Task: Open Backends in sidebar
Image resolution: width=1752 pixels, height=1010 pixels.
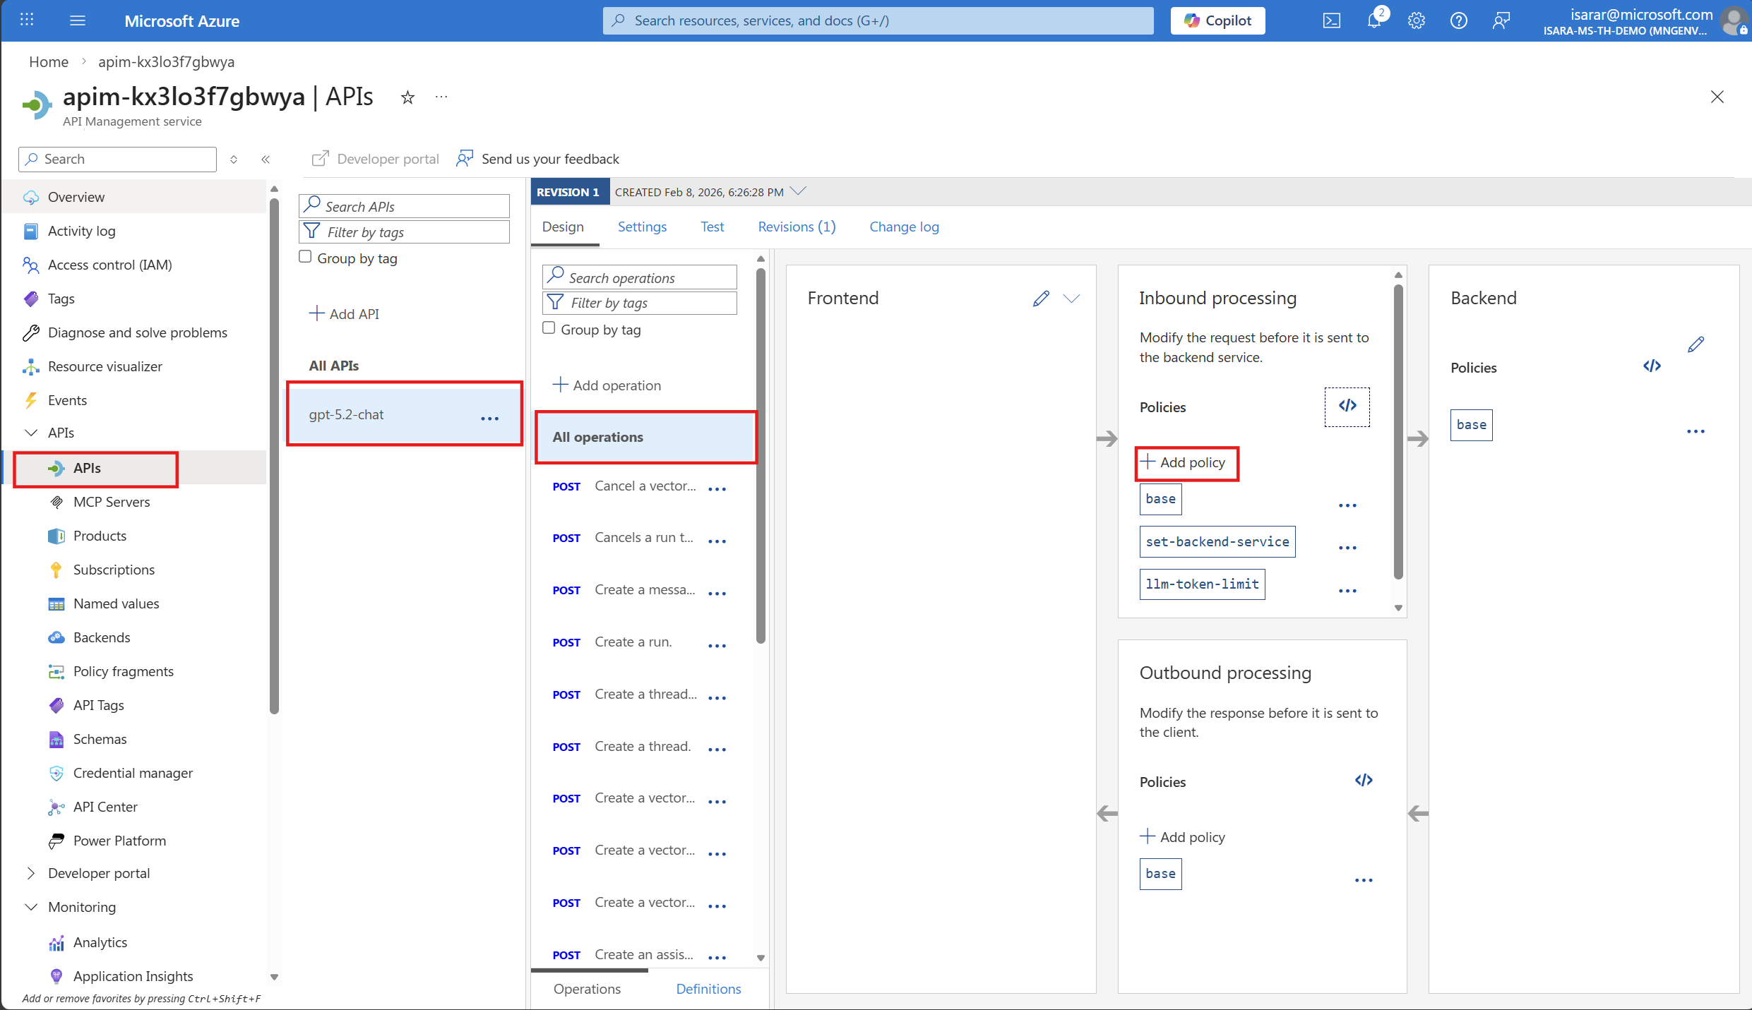Action: pyautogui.click(x=102, y=637)
